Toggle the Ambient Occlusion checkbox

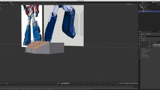tap(142, 50)
